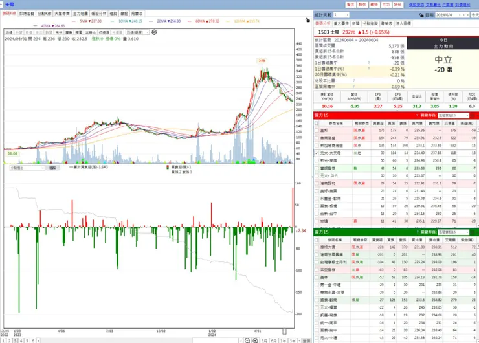This screenshot has height=343, width=479.
Task: Click the lock icon beside the date field
Action: click(x=421, y=15)
